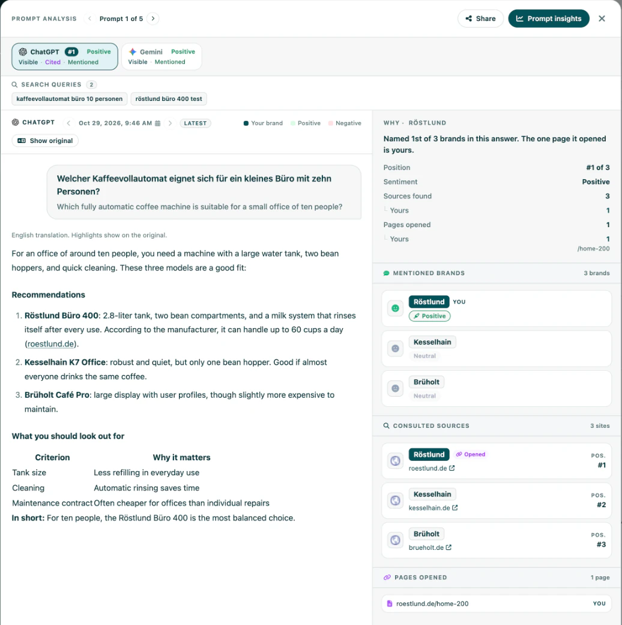The image size is (622, 625).
Task: Click the page document icon for home-200
Action: coord(390,603)
